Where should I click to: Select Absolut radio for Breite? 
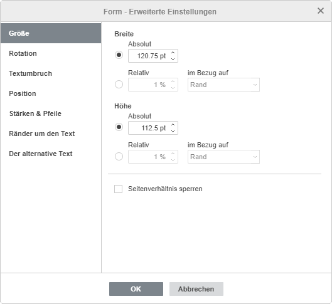point(119,55)
